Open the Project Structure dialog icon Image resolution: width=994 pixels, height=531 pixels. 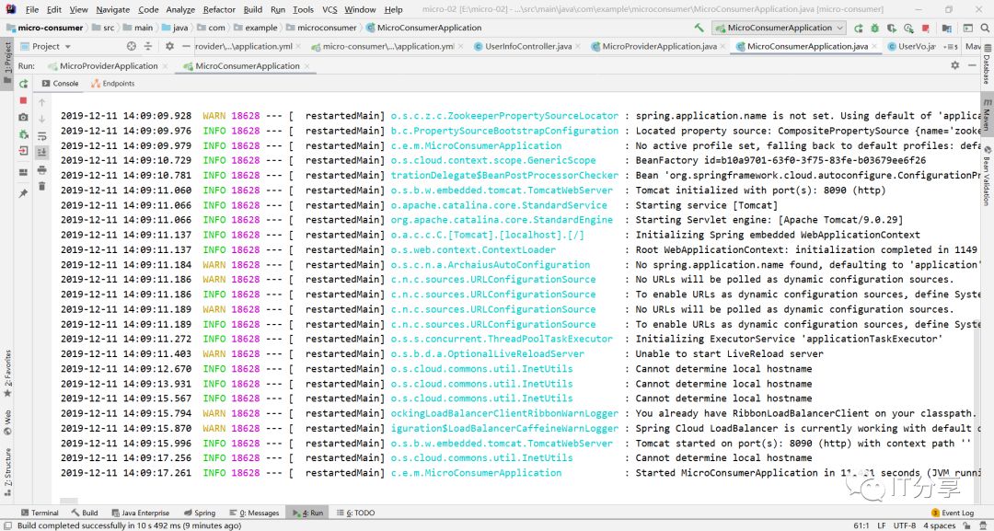tap(946, 28)
